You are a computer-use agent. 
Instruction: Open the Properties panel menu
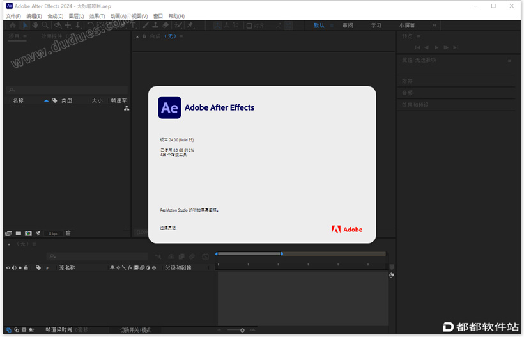[510, 61]
